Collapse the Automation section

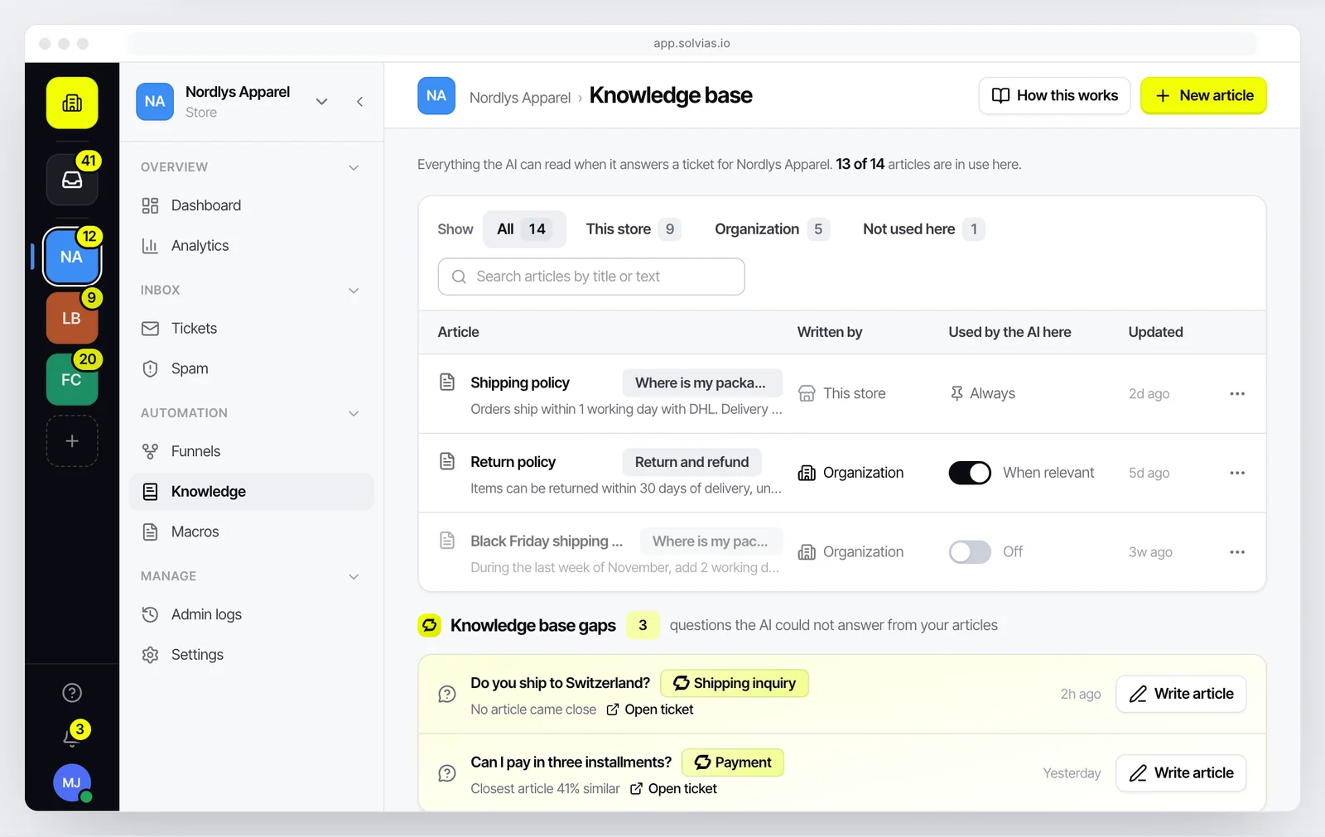[x=354, y=413]
